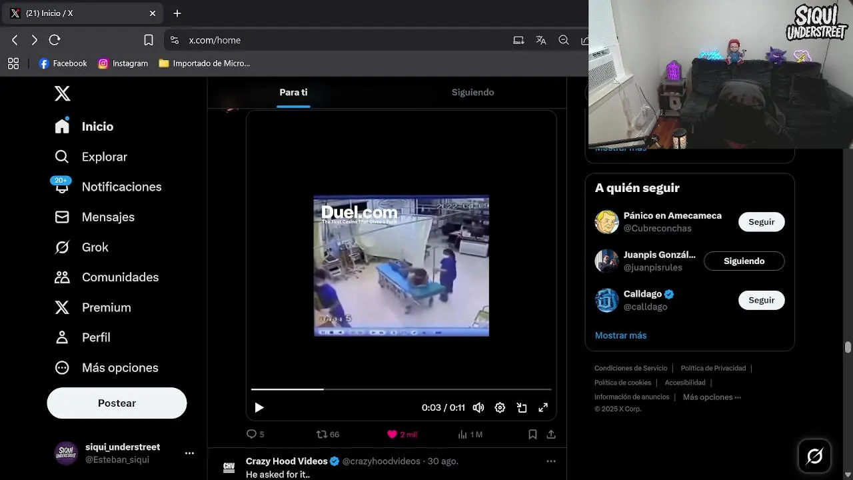Open Instagram bookmark
This screenshot has height=480, width=853.
pyautogui.click(x=123, y=63)
